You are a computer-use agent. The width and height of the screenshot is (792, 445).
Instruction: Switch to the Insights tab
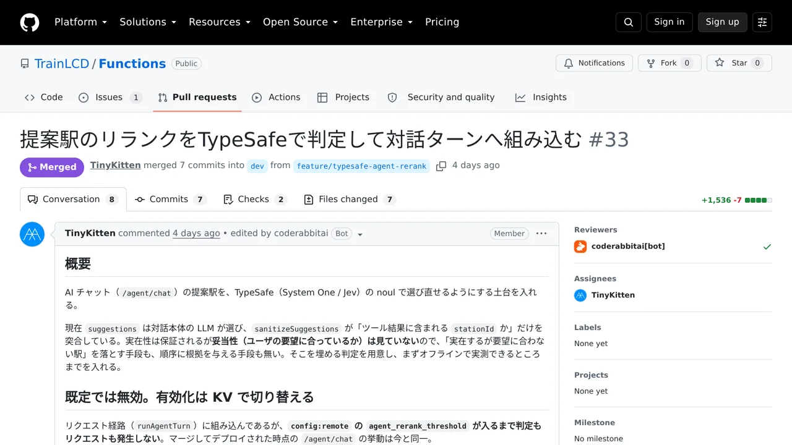click(541, 98)
